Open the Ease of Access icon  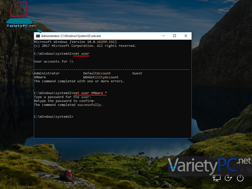(x=228, y=178)
